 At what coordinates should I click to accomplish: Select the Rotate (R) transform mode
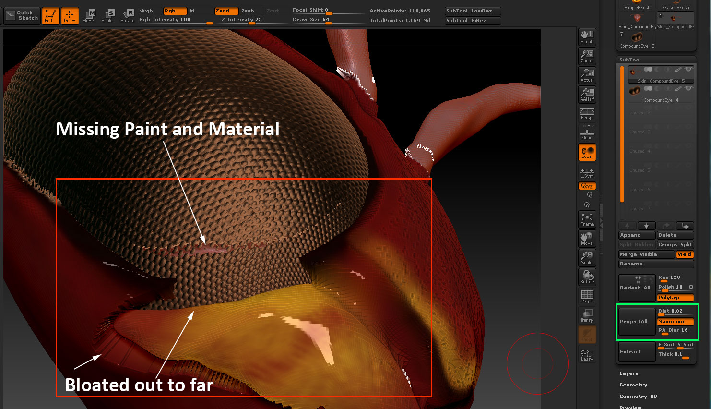click(x=128, y=16)
